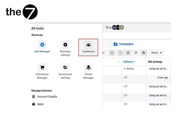
Task: Open Apps under Manage business
Action: [x=40, y=104]
